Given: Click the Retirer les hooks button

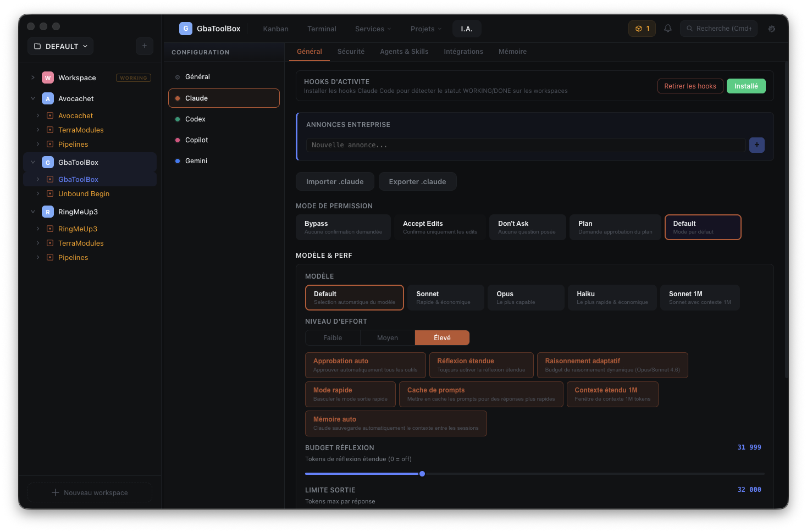Looking at the screenshot, I should click(690, 86).
